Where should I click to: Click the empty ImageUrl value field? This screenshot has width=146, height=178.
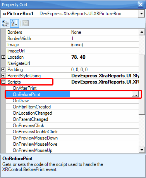coord(104,51)
